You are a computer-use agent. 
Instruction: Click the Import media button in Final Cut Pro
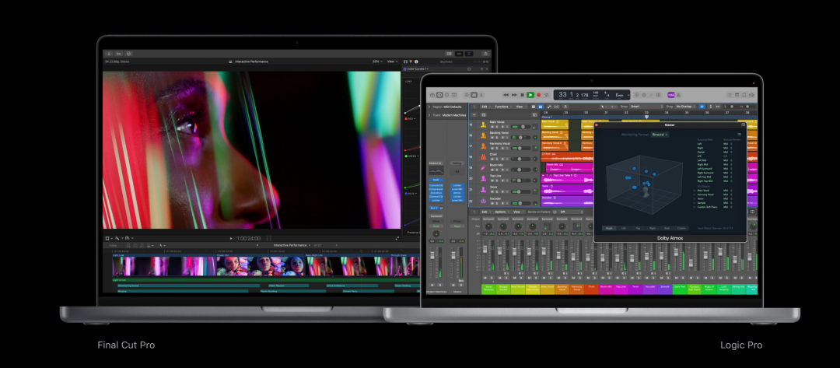pos(109,53)
